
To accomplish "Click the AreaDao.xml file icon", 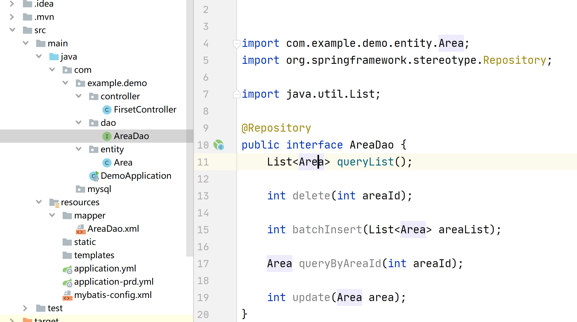I will point(80,229).
